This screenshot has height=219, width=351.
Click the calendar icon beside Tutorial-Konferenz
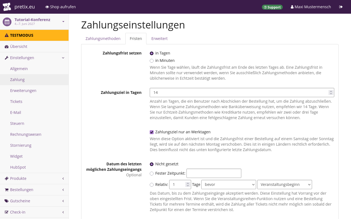(x=7, y=22)
